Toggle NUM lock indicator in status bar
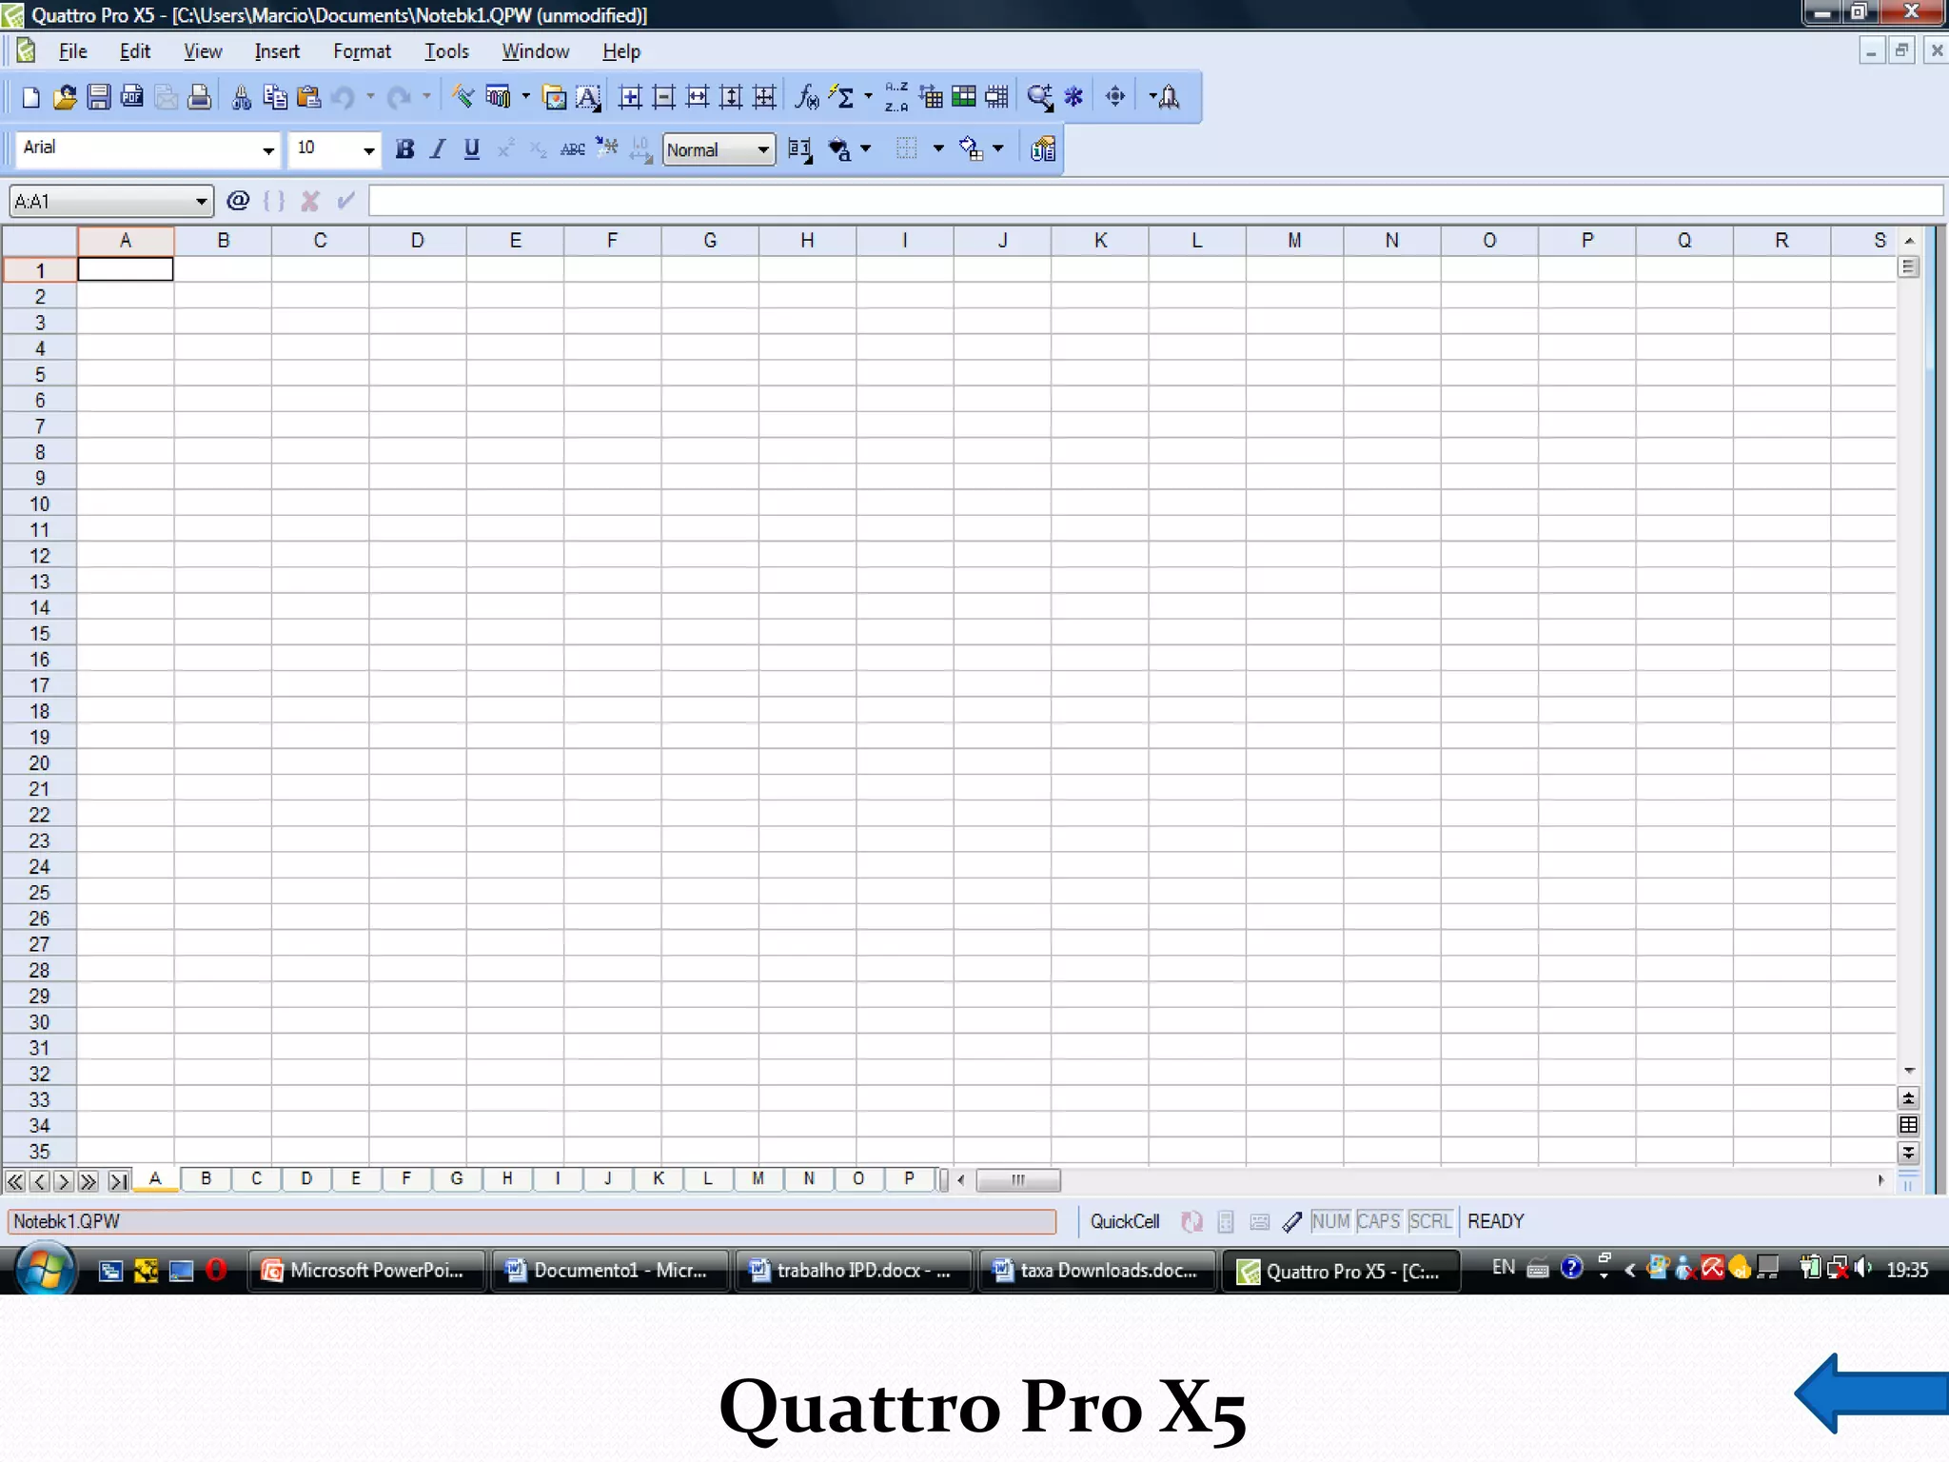Viewport: 1949px width, 1462px height. pos(1330,1221)
